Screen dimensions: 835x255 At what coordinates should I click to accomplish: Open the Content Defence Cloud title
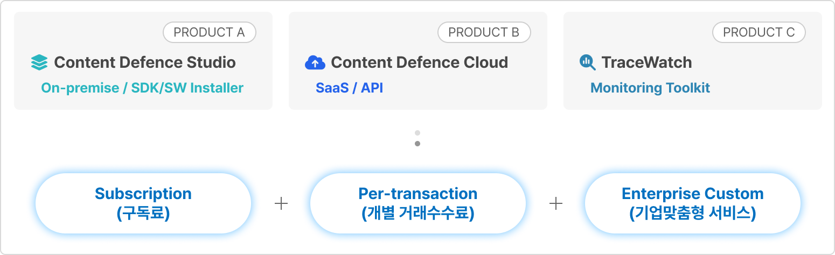point(419,62)
